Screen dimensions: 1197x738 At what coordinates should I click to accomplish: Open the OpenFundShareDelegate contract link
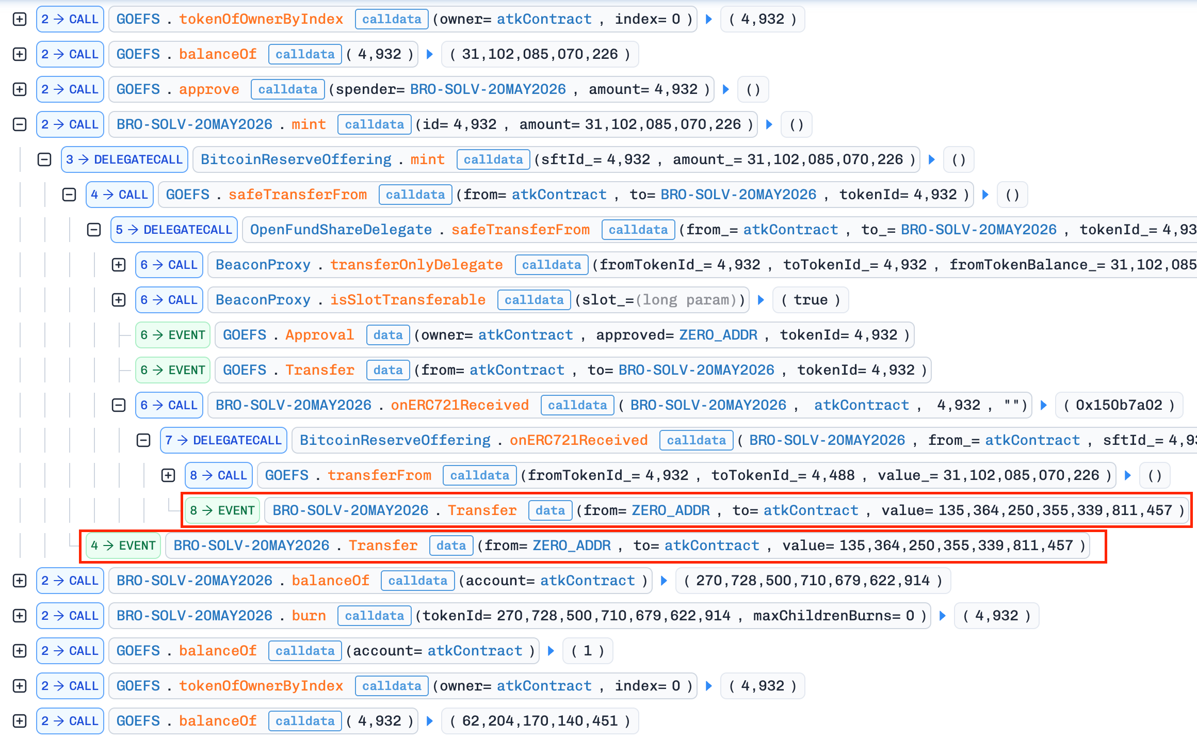point(341,230)
